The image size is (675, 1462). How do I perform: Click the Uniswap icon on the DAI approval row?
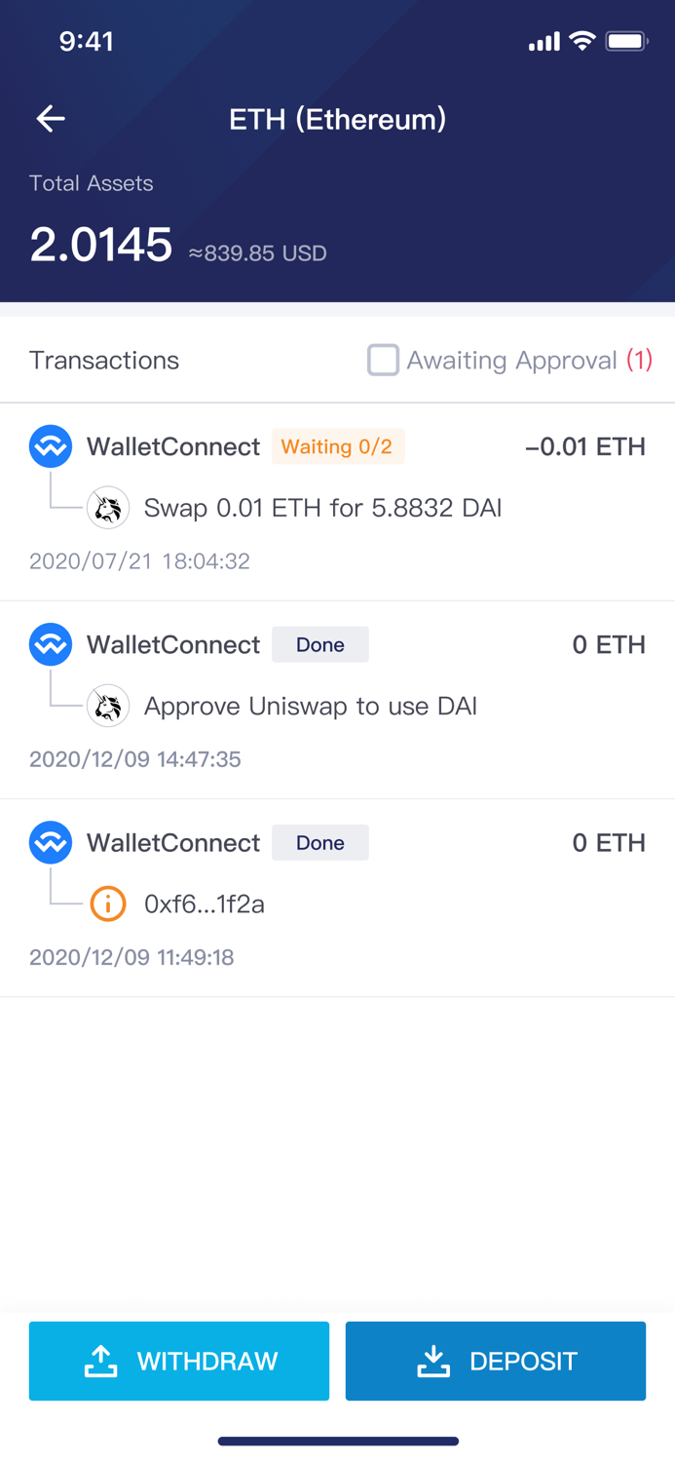108,706
